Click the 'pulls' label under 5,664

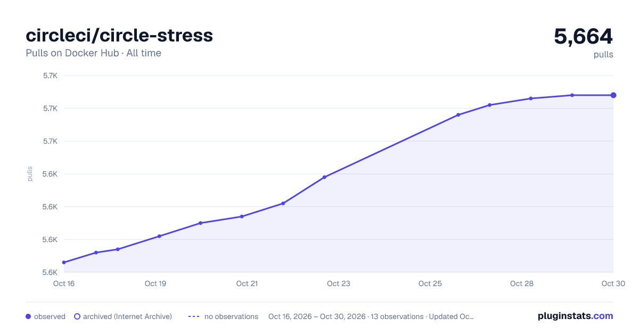pyautogui.click(x=603, y=54)
